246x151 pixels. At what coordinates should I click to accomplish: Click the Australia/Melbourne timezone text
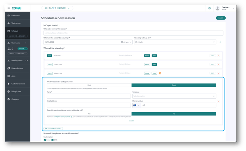(126, 55)
